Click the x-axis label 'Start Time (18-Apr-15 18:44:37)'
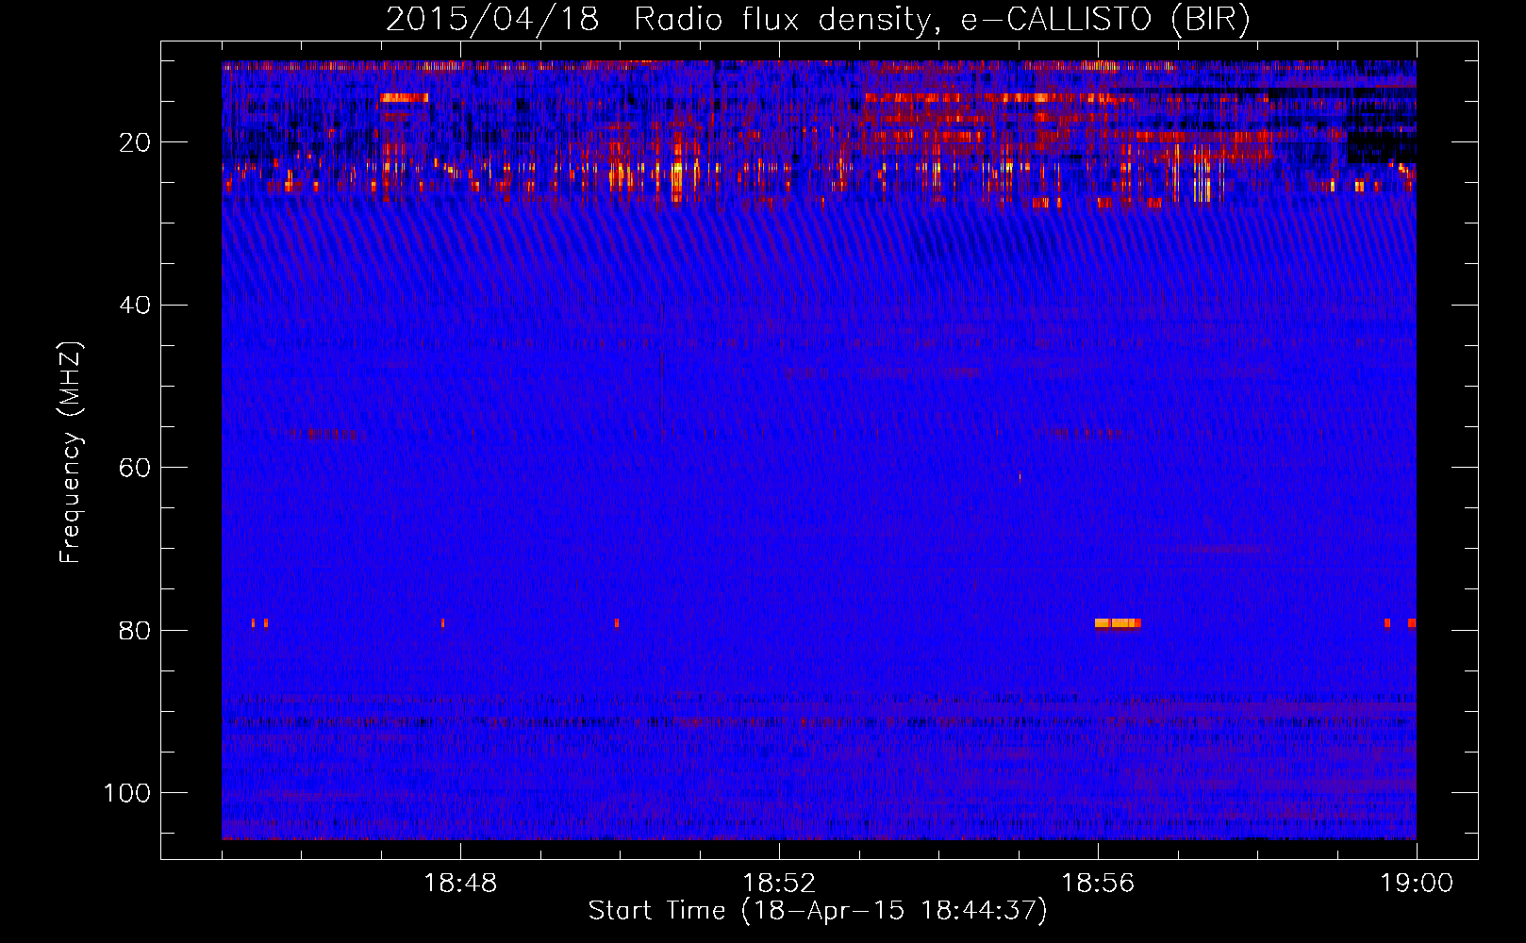This screenshot has height=943, width=1526. [818, 911]
